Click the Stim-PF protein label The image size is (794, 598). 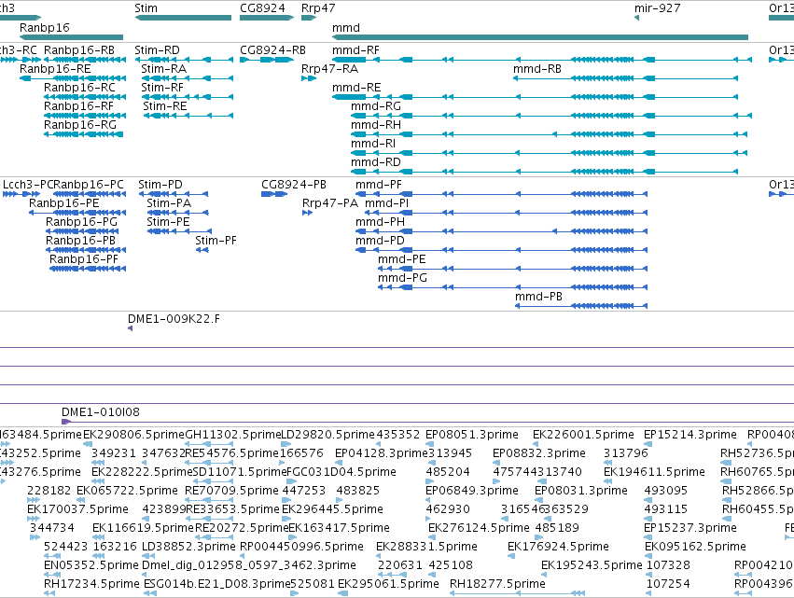(216, 241)
